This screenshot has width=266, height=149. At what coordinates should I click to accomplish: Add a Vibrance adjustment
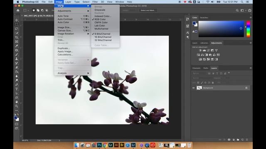(x=216, y=50)
